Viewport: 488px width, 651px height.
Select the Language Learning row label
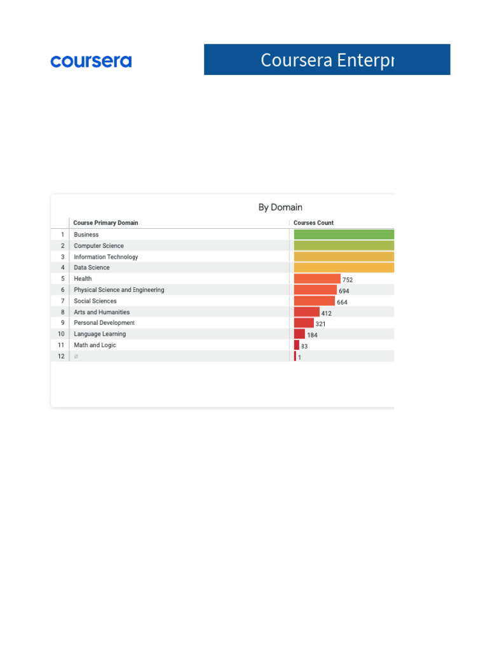[100, 334]
